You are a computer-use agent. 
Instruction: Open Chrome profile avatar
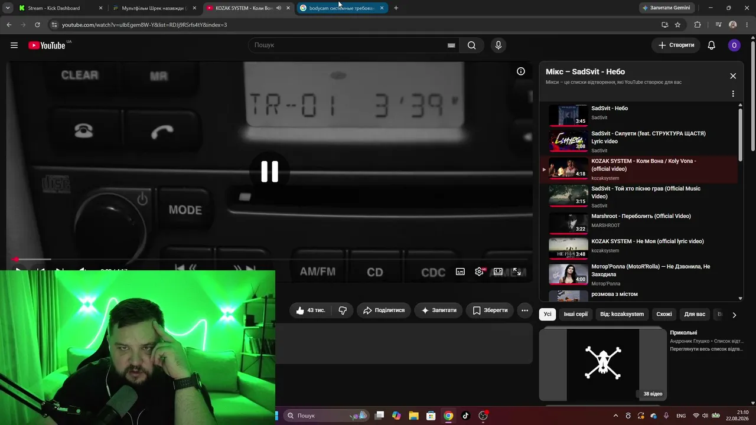733,25
